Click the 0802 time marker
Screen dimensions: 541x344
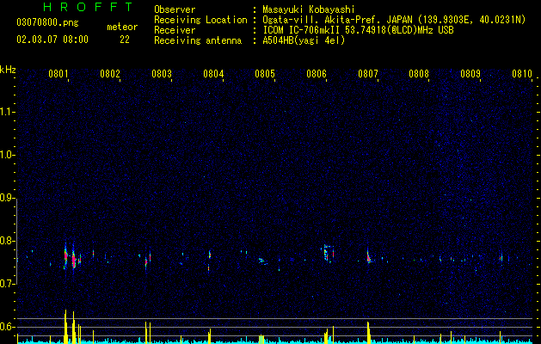[x=110, y=74]
